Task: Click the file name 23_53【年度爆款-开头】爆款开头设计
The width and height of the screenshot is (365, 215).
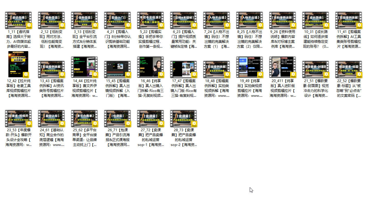Action: (19, 137)
